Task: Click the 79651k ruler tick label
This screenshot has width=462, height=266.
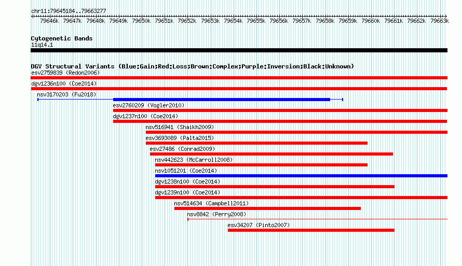Action: click(164, 21)
